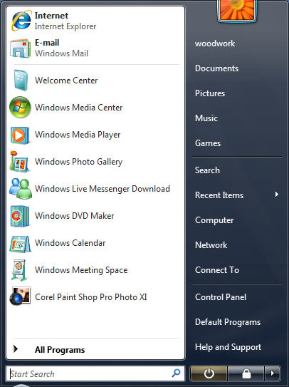Click the user account flower picture
Screen dimensions: 289x387
237,10
